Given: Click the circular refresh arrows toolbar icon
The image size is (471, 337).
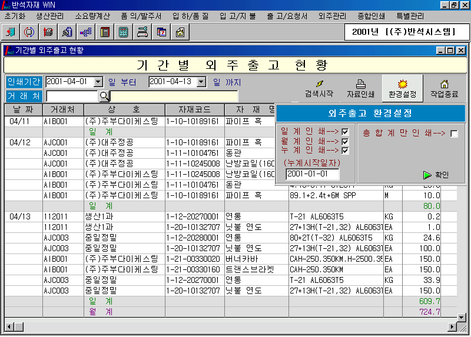Looking at the screenshot, I should [29, 32].
